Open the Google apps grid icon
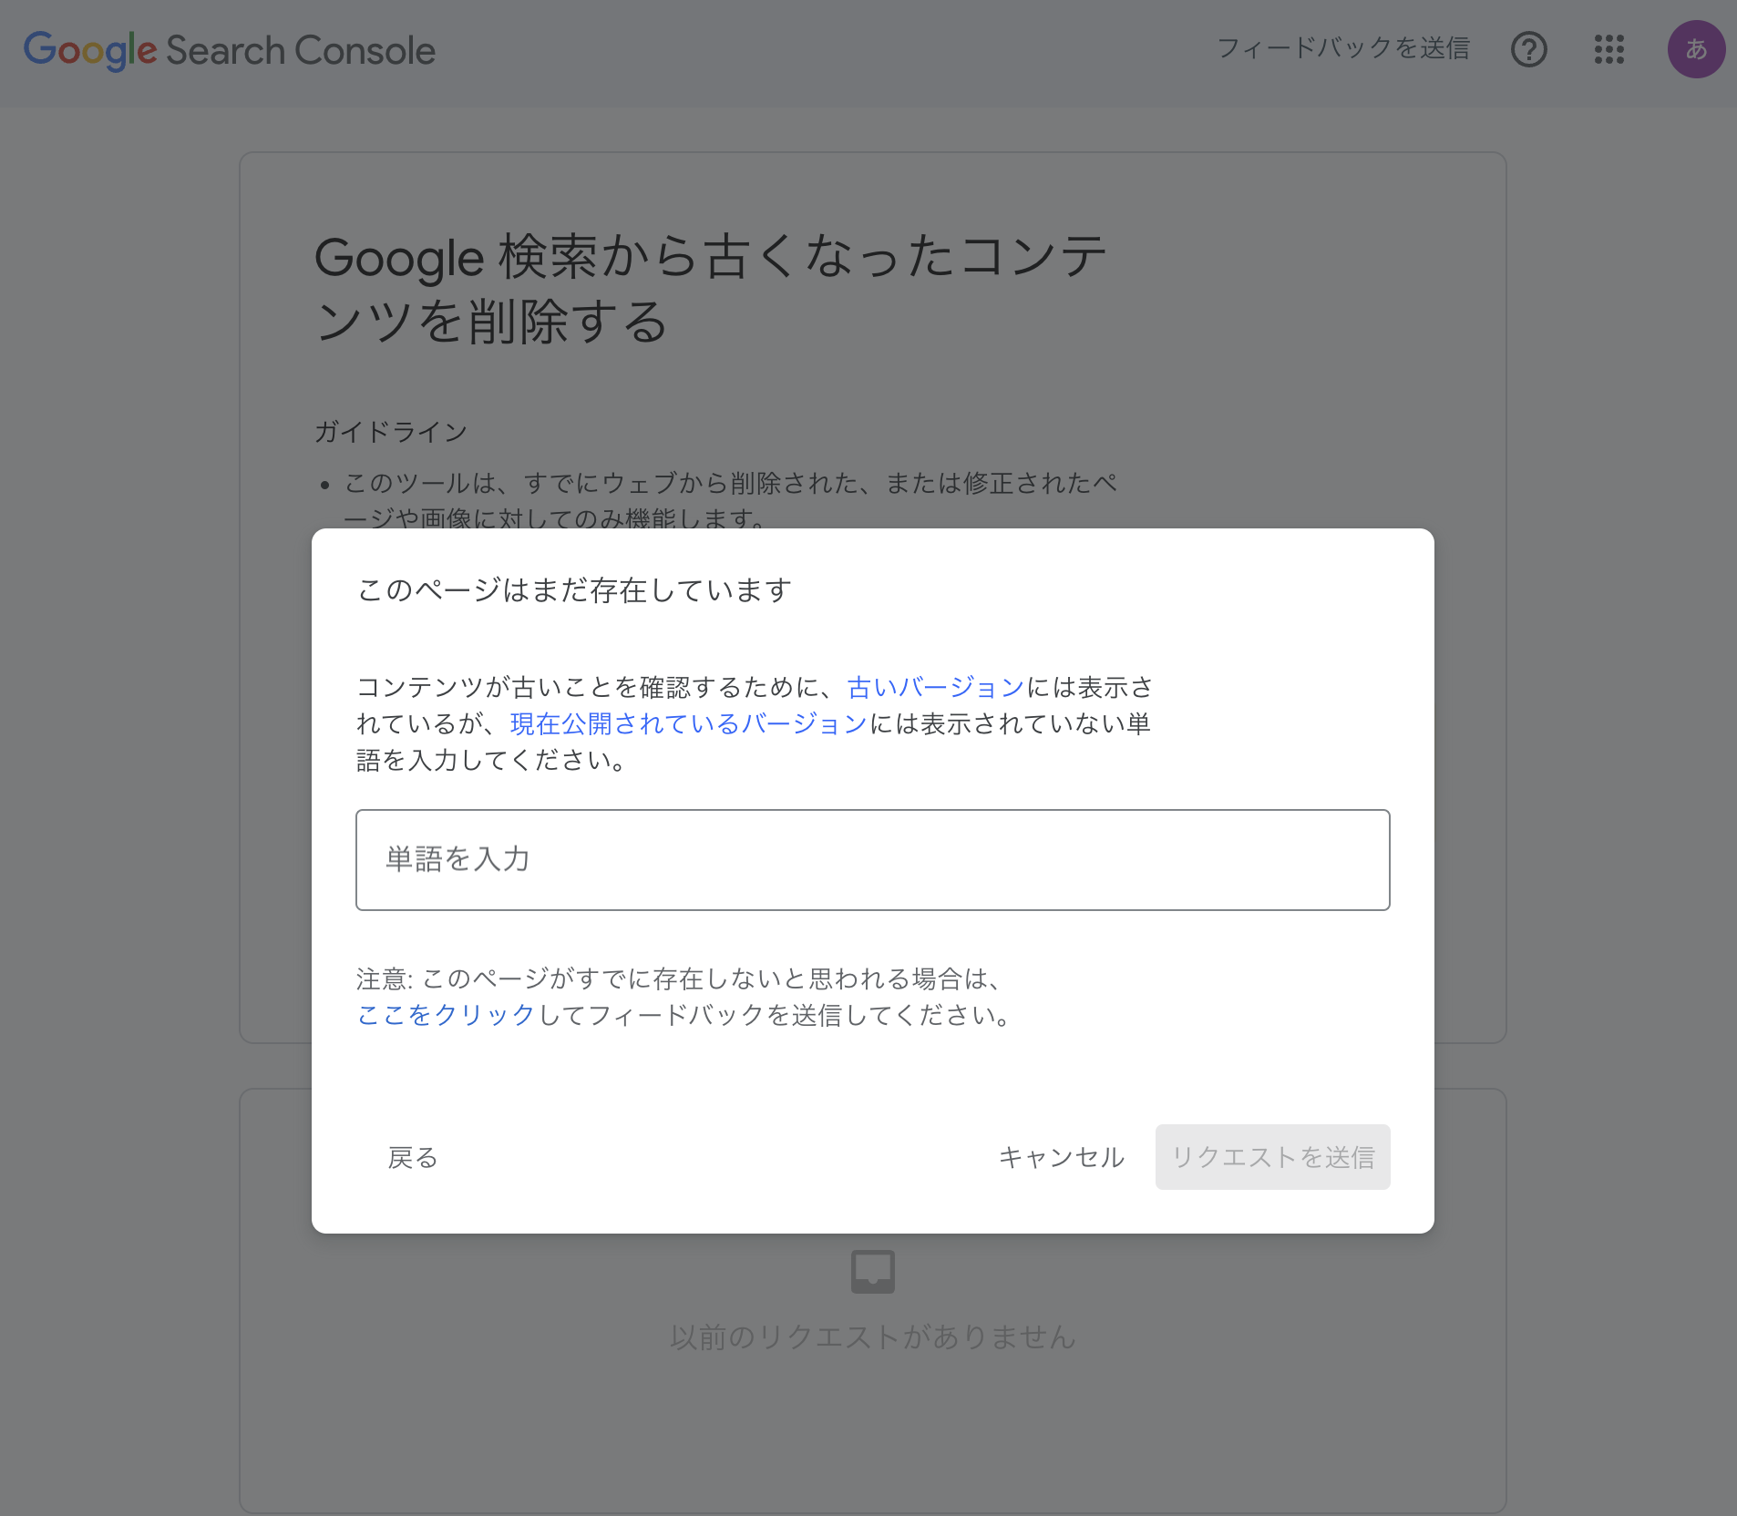This screenshot has width=1737, height=1516. tap(1609, 49)
